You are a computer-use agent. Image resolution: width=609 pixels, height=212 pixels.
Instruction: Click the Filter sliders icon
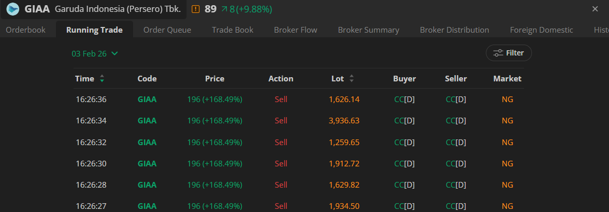(x=498, y=53)
